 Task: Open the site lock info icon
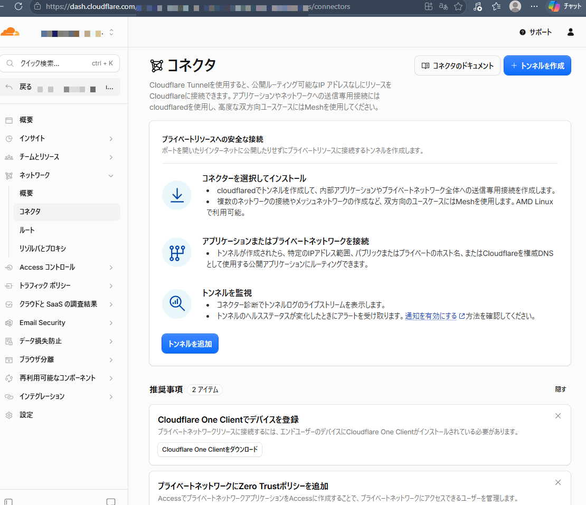37,6
